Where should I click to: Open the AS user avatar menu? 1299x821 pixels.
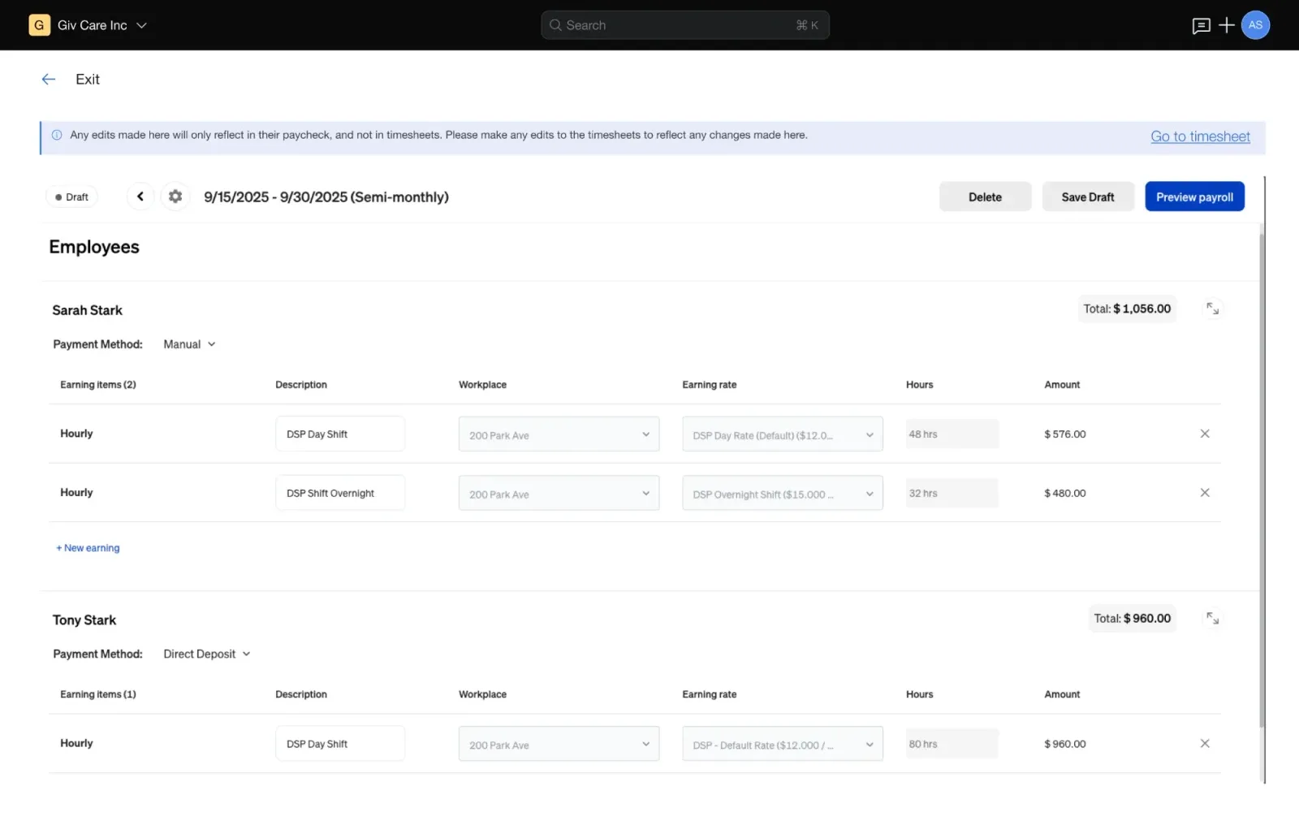point(1255,25)
